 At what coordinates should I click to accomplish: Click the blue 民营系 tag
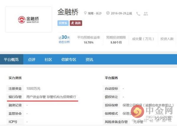tap(63, 23)
